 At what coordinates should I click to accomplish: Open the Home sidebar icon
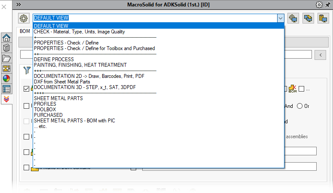point(6,38)
